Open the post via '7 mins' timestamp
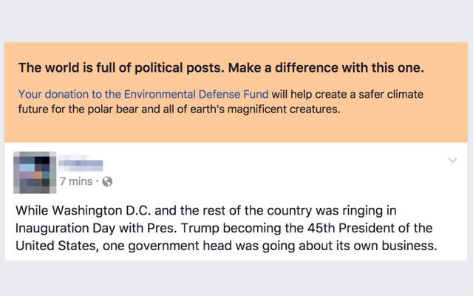473x296 pixels. 75,181
